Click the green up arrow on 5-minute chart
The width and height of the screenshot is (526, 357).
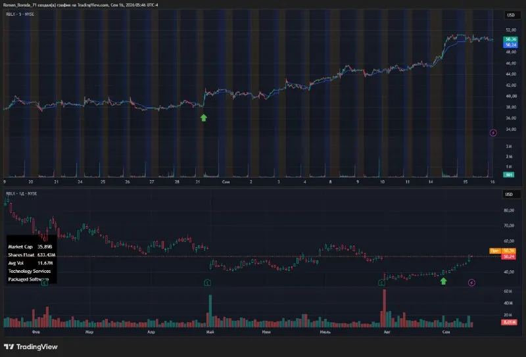tap(204, 118)
